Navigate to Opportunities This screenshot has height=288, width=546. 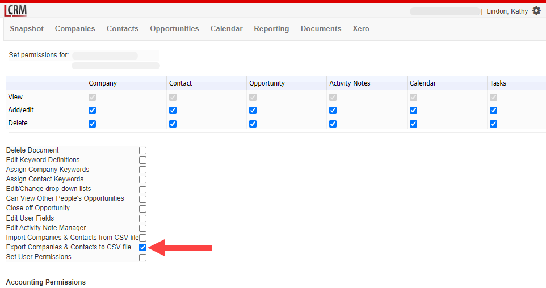[x=174, y=28]
